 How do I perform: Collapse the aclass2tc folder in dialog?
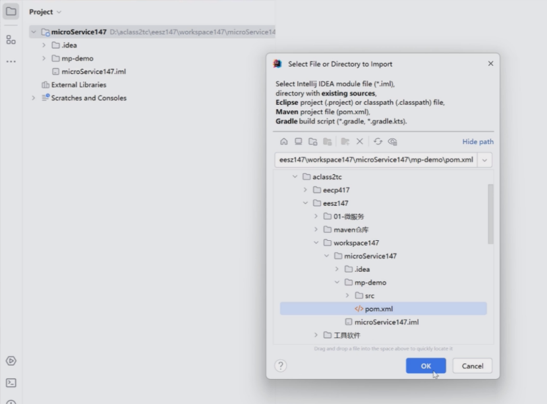[x=295, y=176]
